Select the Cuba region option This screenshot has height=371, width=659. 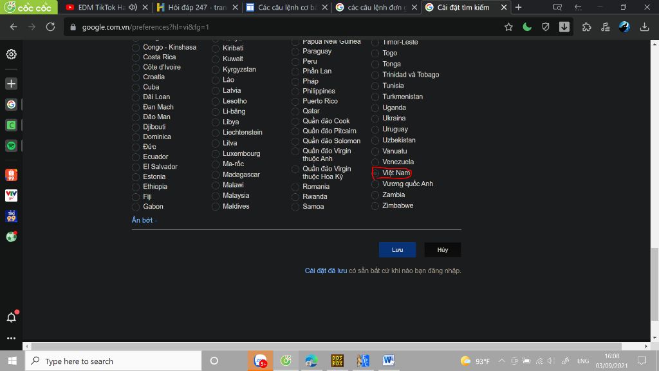click(x=136, y=87)
